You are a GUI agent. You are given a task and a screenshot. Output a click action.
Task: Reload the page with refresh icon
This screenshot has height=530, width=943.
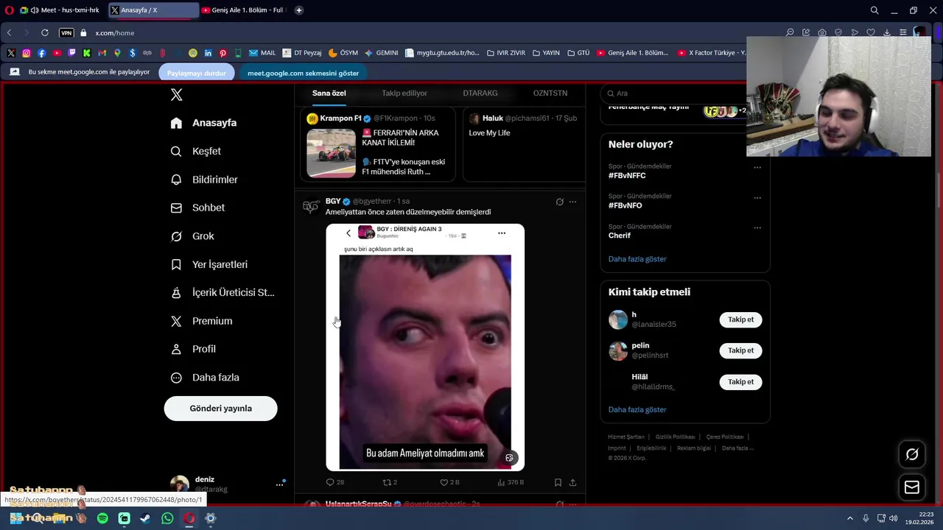point(45,33)
